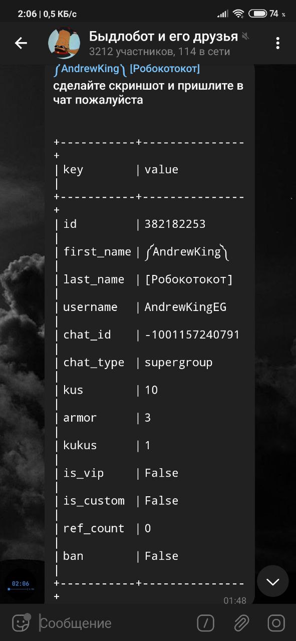
Task: Tap the screen recorder 02:06 overlay
Action: pyautogui.click(x=21, y=585)
